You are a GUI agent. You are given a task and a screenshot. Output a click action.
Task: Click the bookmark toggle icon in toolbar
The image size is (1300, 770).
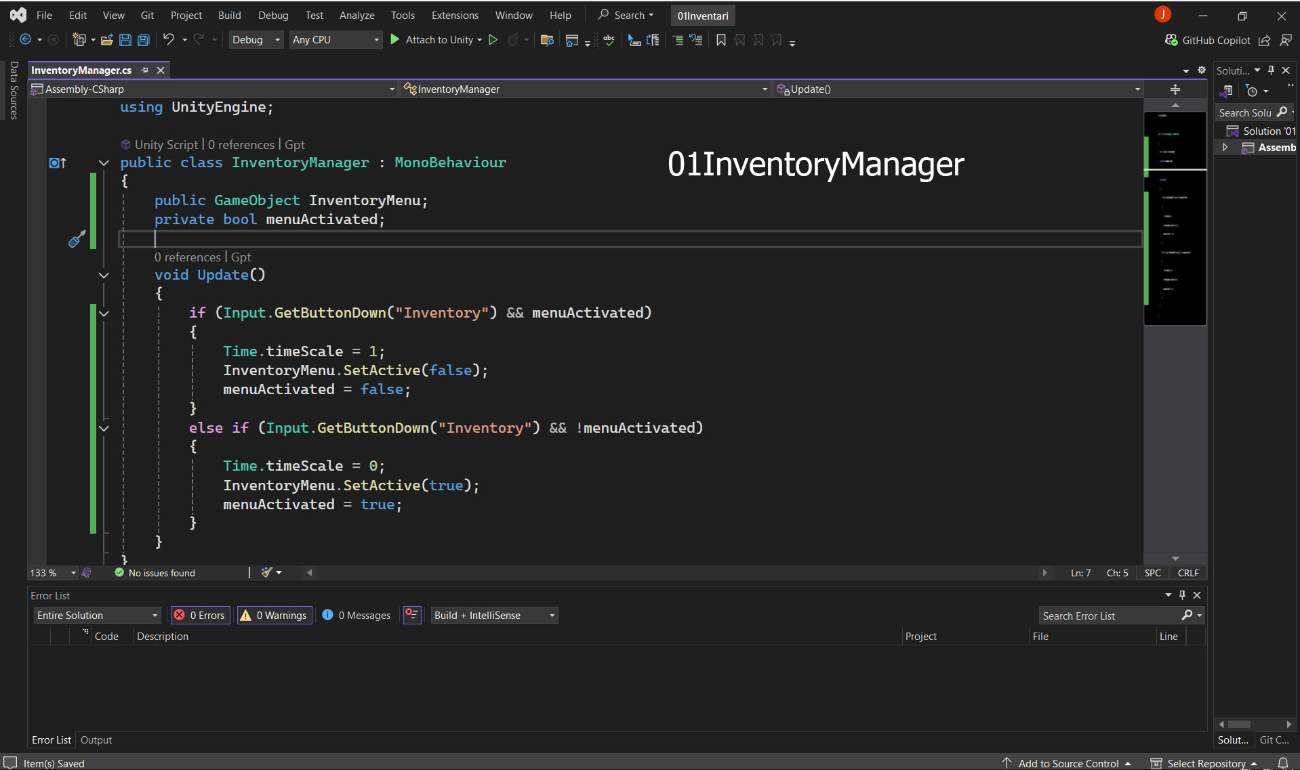coord(721,40)
